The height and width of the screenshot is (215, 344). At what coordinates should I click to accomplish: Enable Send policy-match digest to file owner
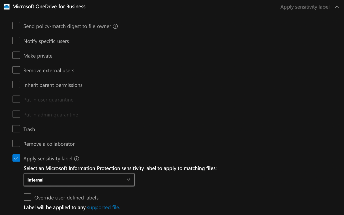(16, 26)
